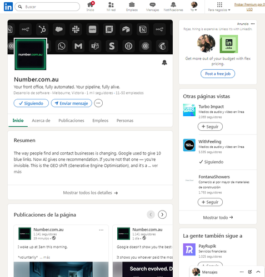This screenshot has width=265, height=277.
Task: Switch to the Empleos tab
Action: tap(101, 121)
